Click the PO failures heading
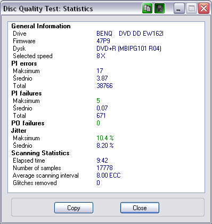Screen dimensions: 212x224 pos(28,123)
